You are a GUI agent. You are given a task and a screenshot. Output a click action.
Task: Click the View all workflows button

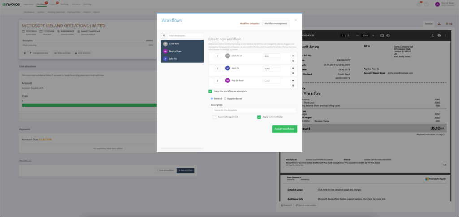[165, 170]
